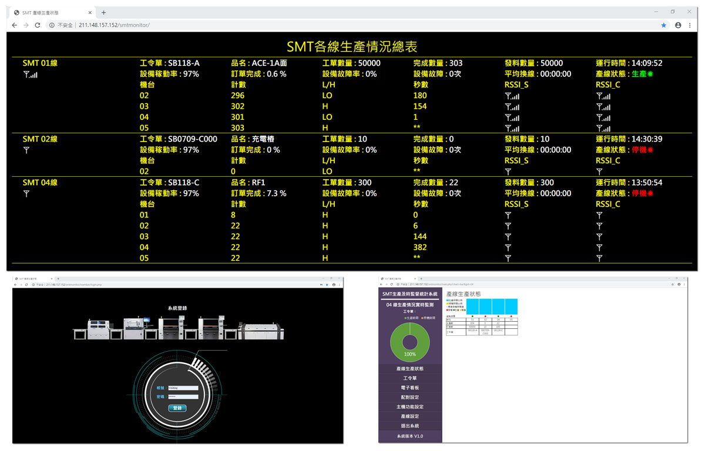Screen dimensions: 705x451
Task: Click 退出系統 to log out
Action: click(409, 426)
